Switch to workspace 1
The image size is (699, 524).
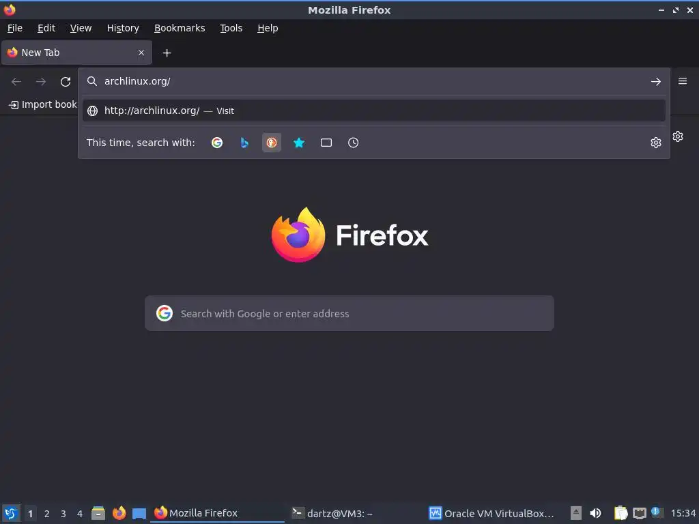(30, 514)
